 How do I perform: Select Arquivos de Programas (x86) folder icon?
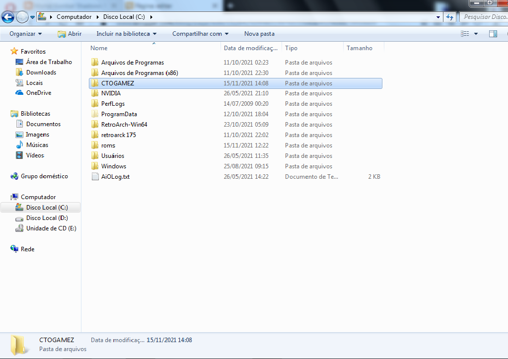pyautogui.click(x=95, y=72)
